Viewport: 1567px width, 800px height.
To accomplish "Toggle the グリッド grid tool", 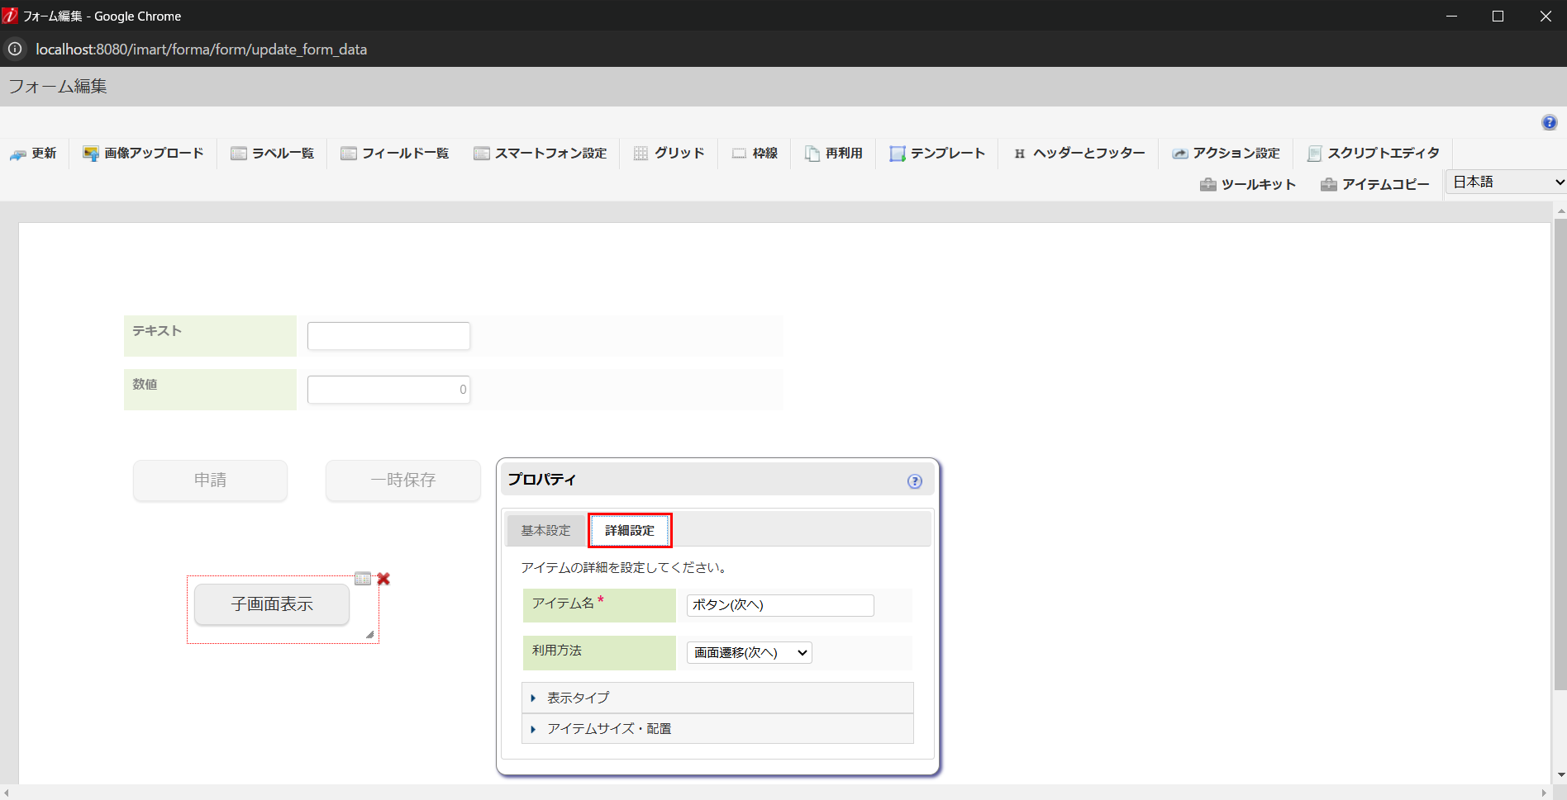I will (x=669, y=153).
